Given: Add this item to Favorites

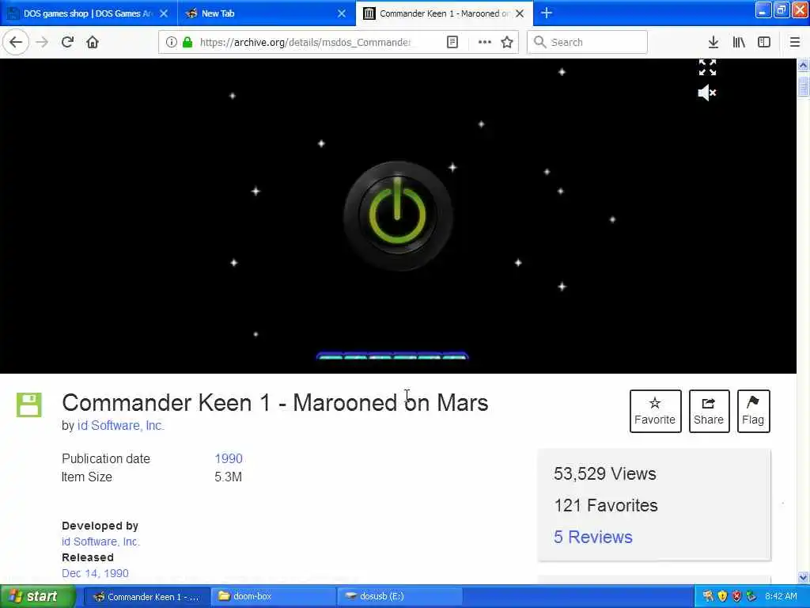Looking at the screenshot, I should pyautogui.click(x=655, y=411).
